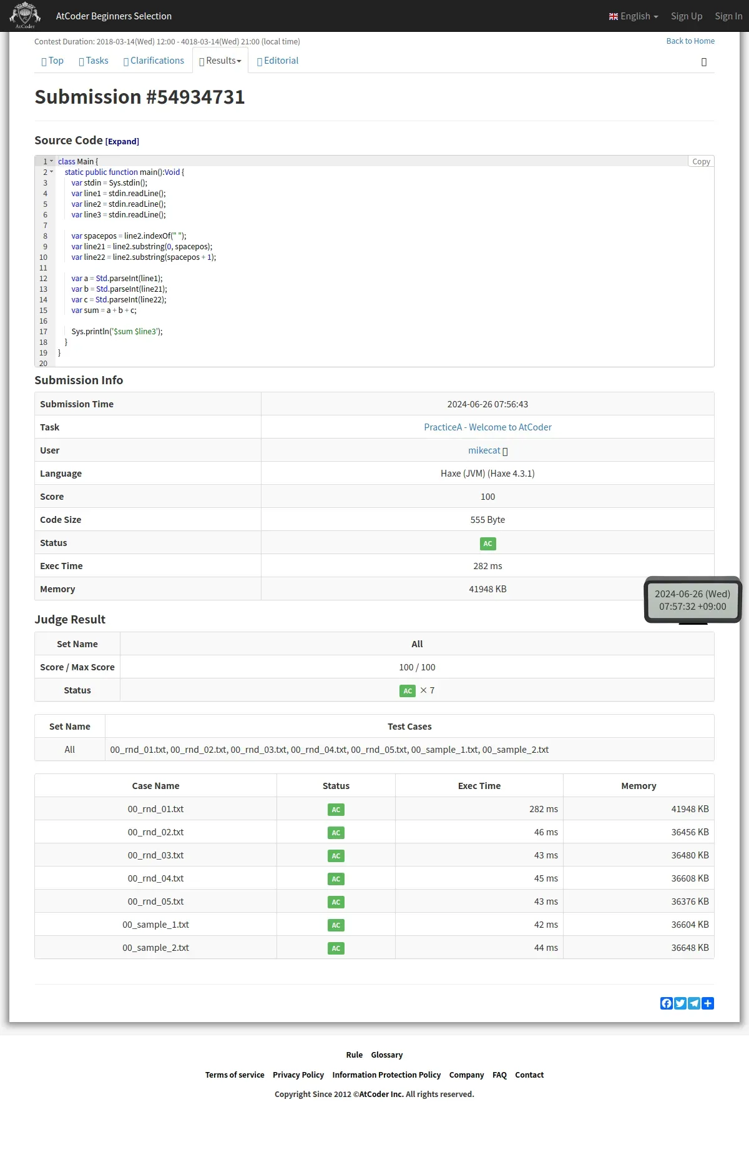The image size is (749, 1162).
Task: Open Terms of service link
Action: (235, 1075)
